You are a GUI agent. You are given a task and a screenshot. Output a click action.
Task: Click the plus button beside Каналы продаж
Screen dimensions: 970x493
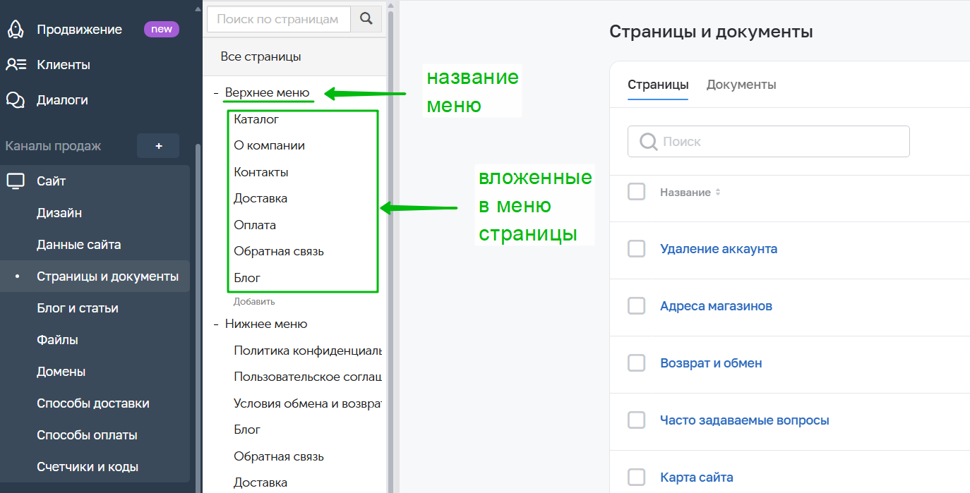158,146
